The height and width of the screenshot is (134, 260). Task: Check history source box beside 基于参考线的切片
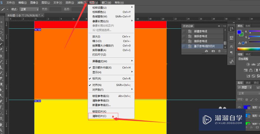(x=184, y=46)
